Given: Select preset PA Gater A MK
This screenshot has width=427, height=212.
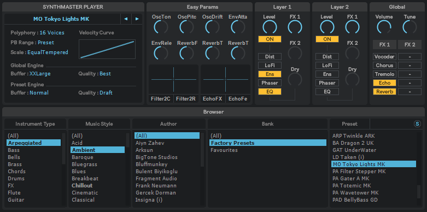Looking at the screenshot, I should tap(373, 179).
